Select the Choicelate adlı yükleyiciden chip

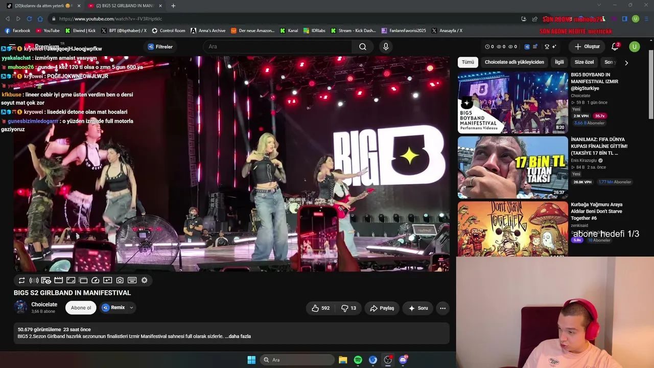point(515,62)
